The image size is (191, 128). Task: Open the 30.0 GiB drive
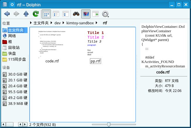tap(15, 74)
